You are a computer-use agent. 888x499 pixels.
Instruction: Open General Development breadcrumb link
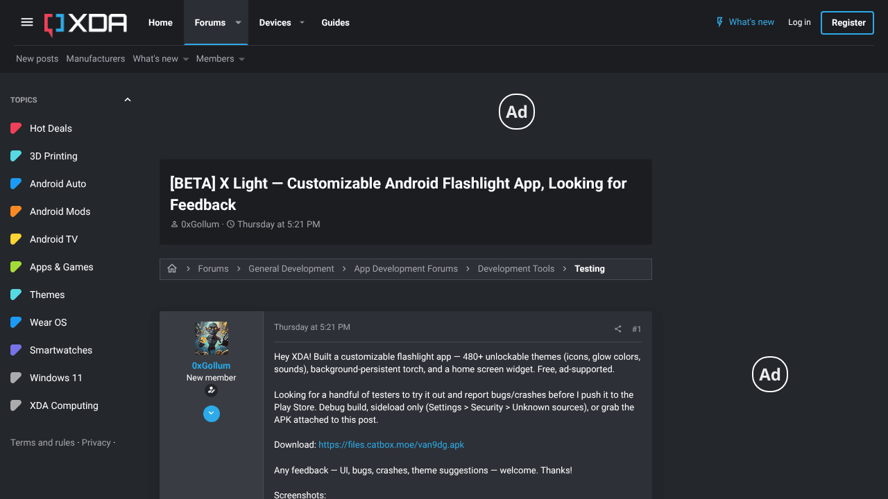pyautogui.click(x=291, y=269)
